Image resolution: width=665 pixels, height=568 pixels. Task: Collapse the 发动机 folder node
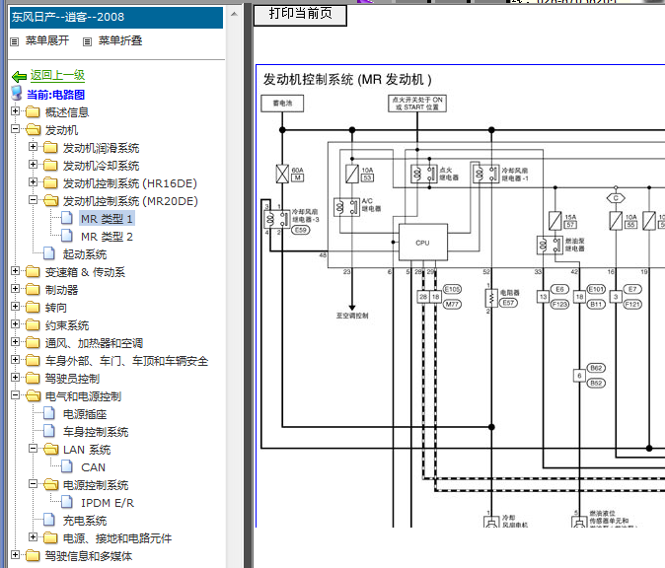pyautogui.click(x=15, y=129)
